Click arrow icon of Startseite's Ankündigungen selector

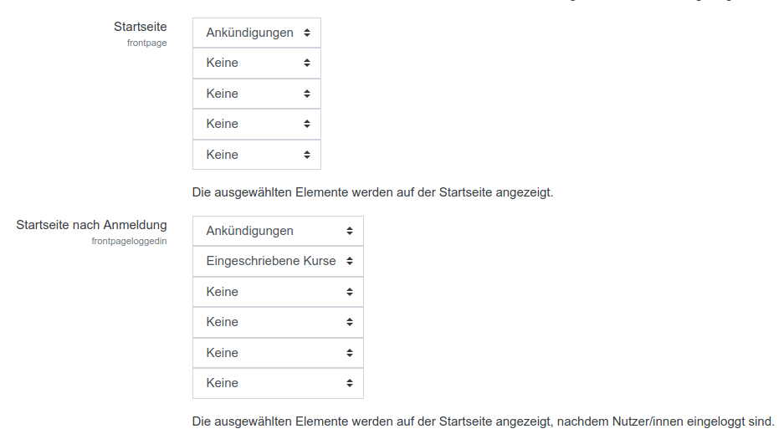307,33
